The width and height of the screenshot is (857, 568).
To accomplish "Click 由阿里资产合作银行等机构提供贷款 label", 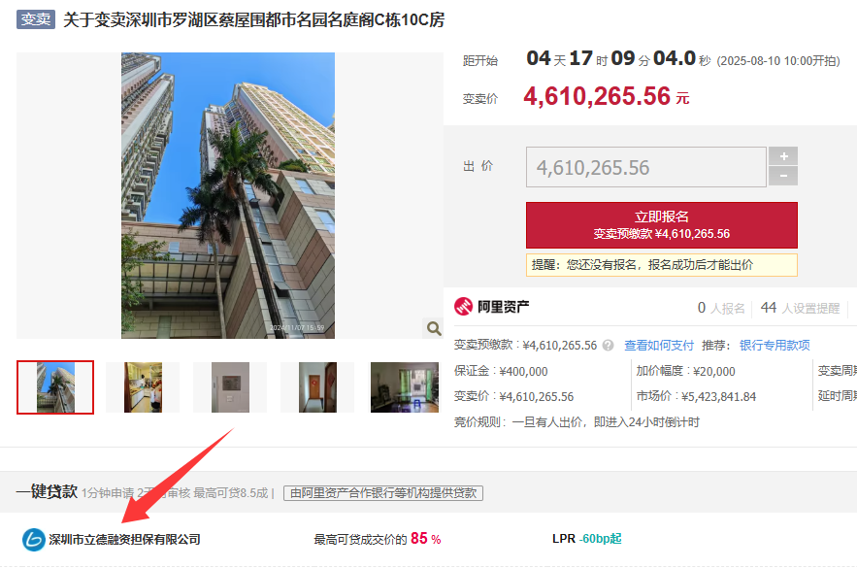I will 383,493.
